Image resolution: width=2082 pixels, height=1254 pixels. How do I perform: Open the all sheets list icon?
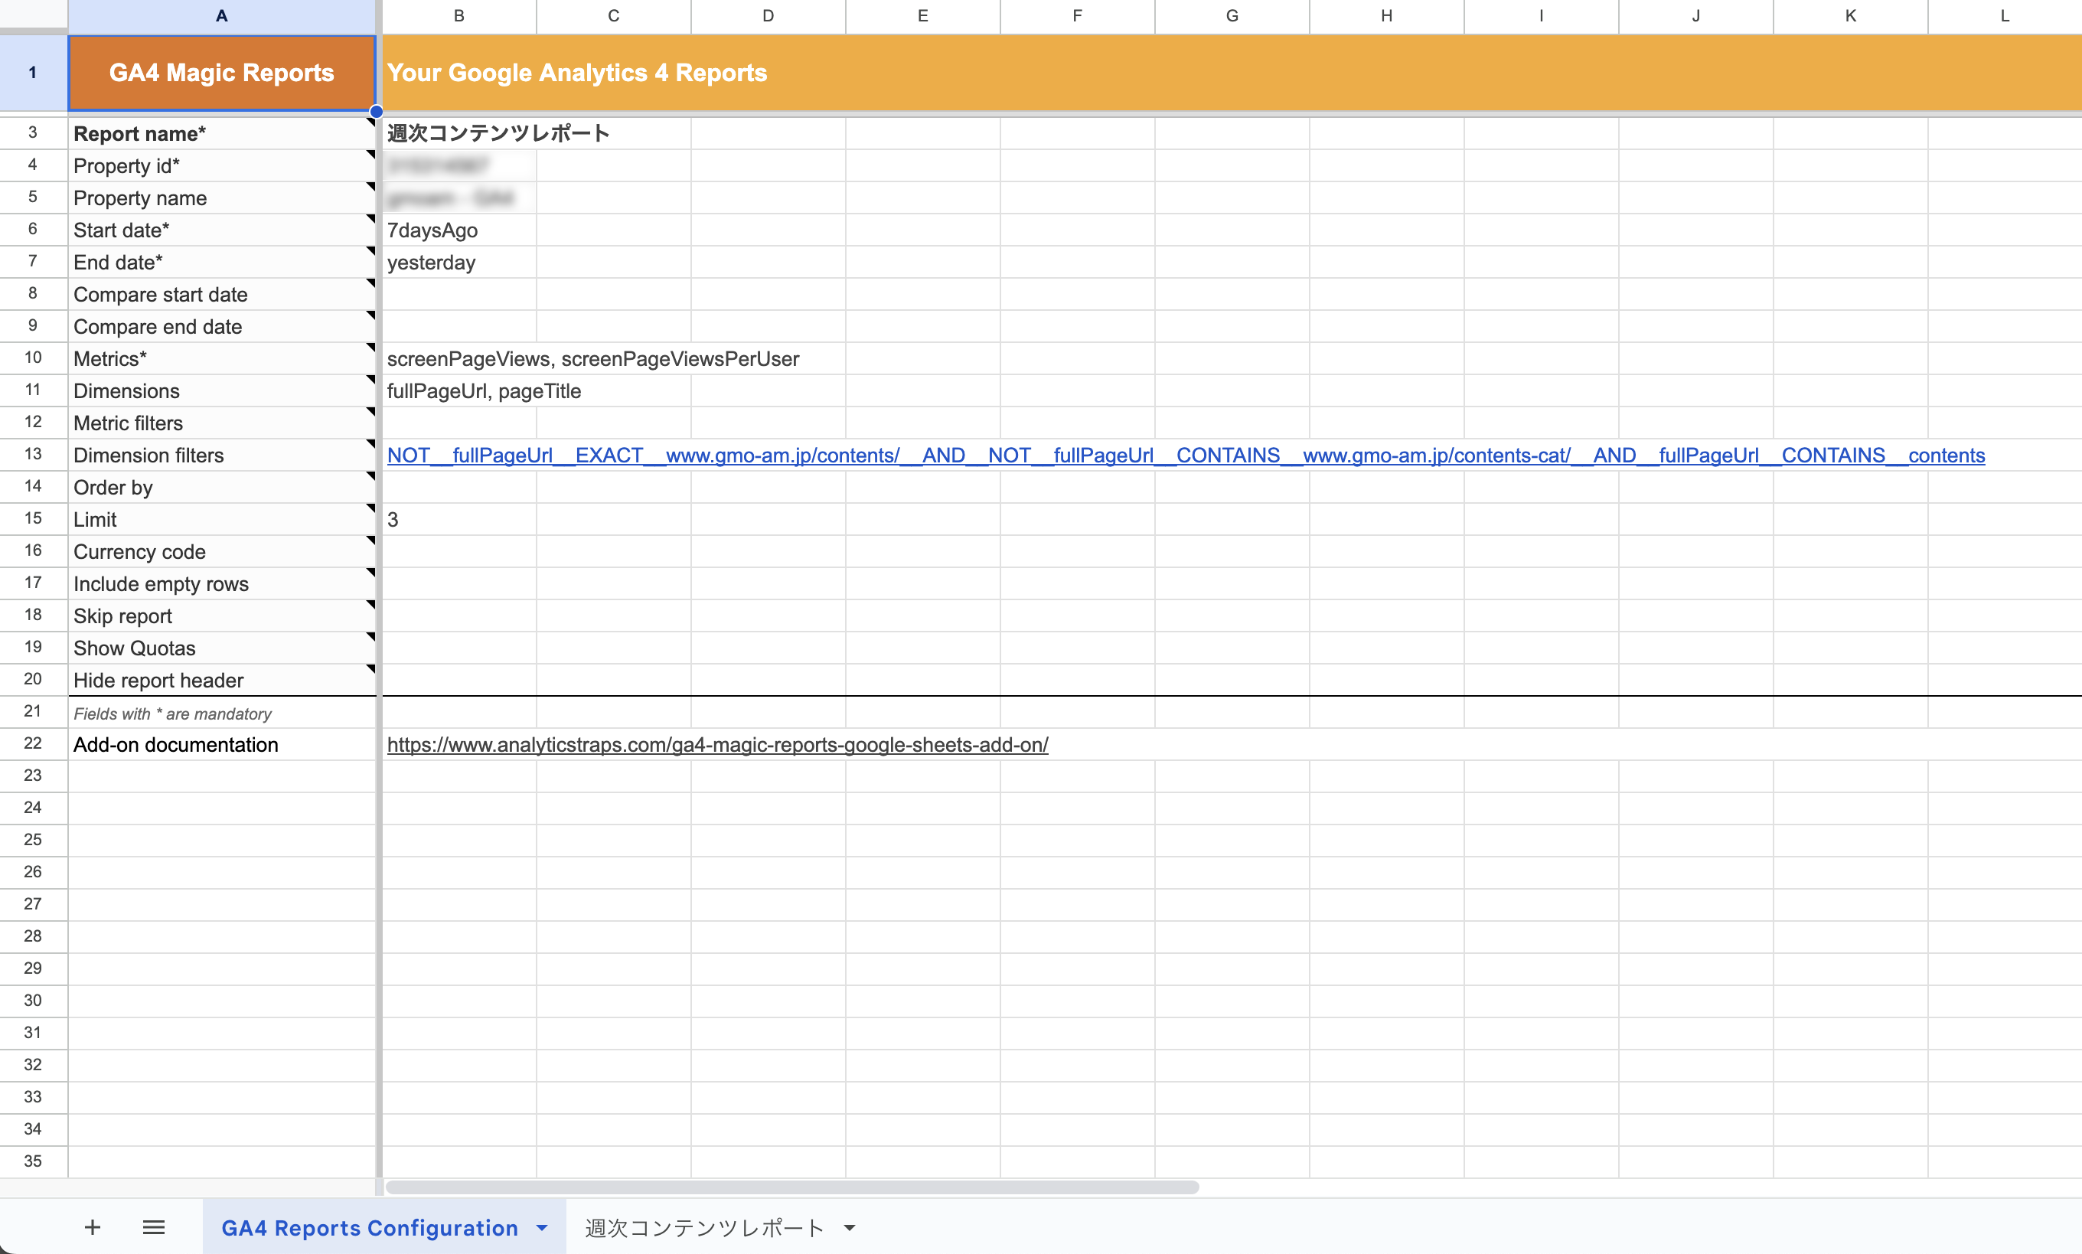[154, 1227]
